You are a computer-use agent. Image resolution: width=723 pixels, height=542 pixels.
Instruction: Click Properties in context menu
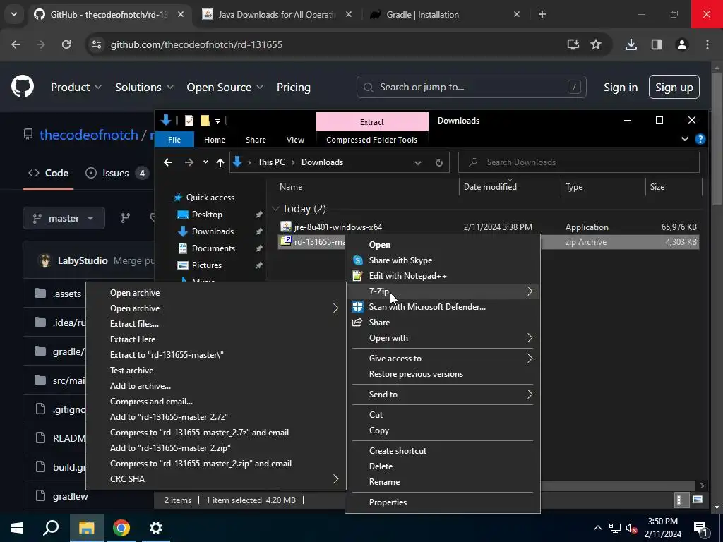pyautogui.click(x=388, y=502)
